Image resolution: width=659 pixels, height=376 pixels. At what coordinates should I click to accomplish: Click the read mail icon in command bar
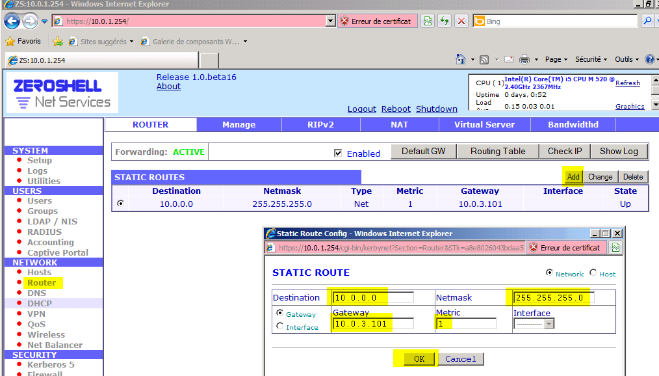pyautogui.click(x=509, y=59)
